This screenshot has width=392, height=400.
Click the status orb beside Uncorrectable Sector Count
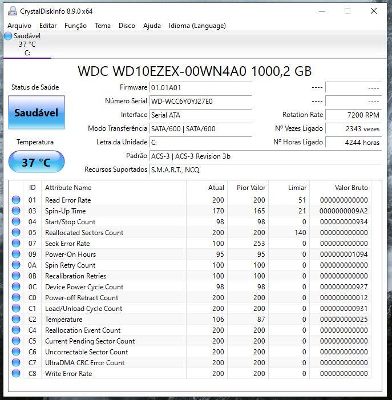click(x=16, y=351)
